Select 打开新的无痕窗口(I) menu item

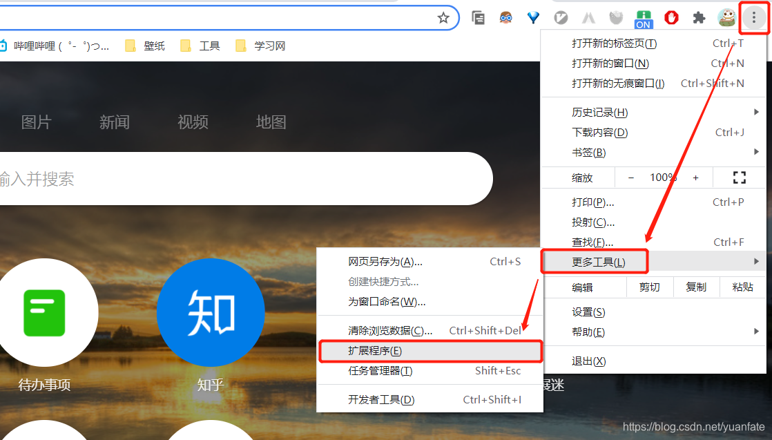coord(654,84)
